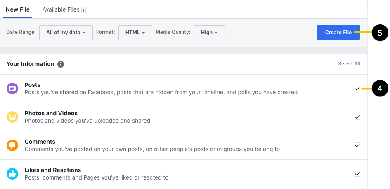Select the New File tab
The image size is (390, 189).
tap(18, 9)
